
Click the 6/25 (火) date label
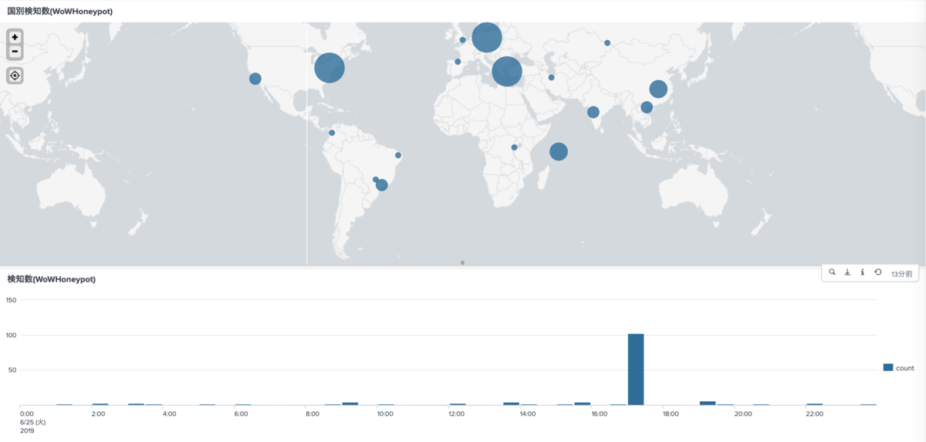[x=33, y=422]
